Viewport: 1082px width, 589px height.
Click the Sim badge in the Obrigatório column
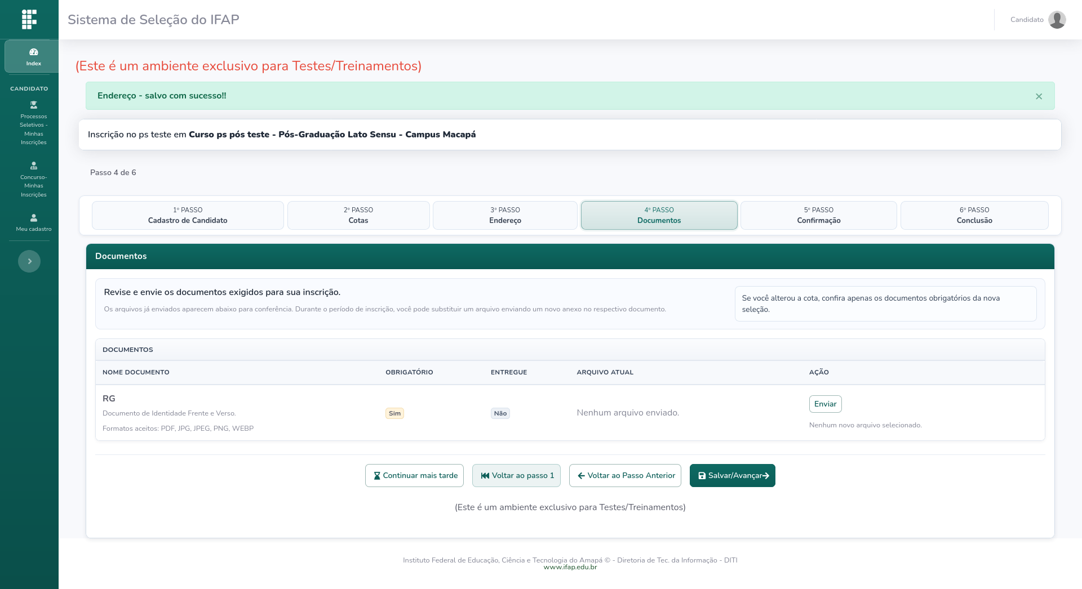pos(394,413)
